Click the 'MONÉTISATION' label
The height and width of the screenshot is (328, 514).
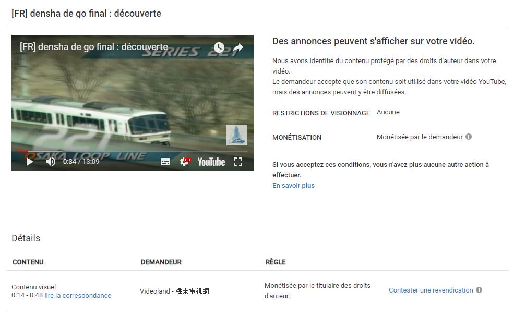pyautogui.click(x=297, y=138)
